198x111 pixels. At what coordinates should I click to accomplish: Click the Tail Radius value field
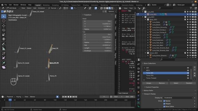click(x=97, y=43)
